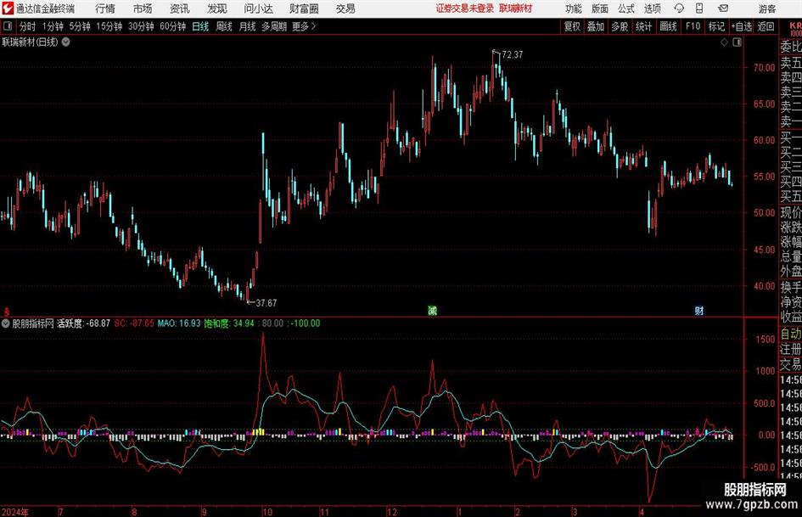Select the 日线 daily period tab
The height and width of the screenshot is (517, 802).
[200, 26]
